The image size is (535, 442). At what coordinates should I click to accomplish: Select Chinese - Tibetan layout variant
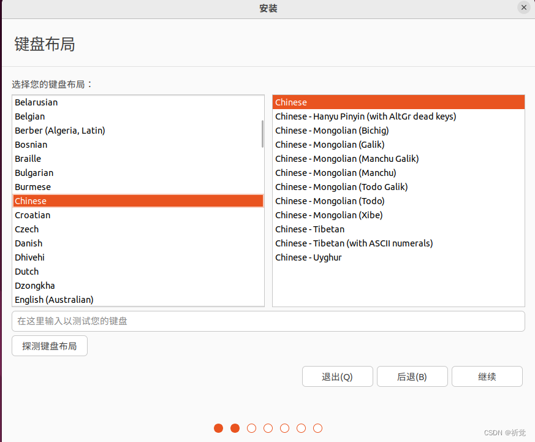click(x=309, y=229)
